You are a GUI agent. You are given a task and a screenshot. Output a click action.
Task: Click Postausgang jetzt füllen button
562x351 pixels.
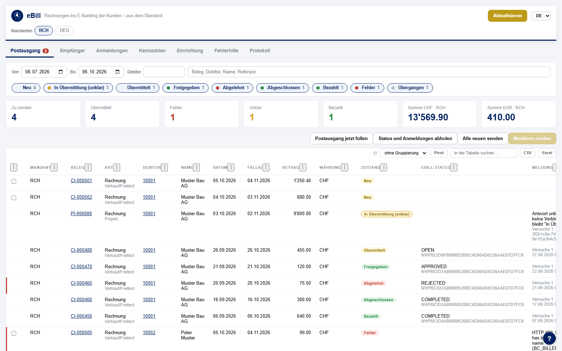tap(341, 138)
